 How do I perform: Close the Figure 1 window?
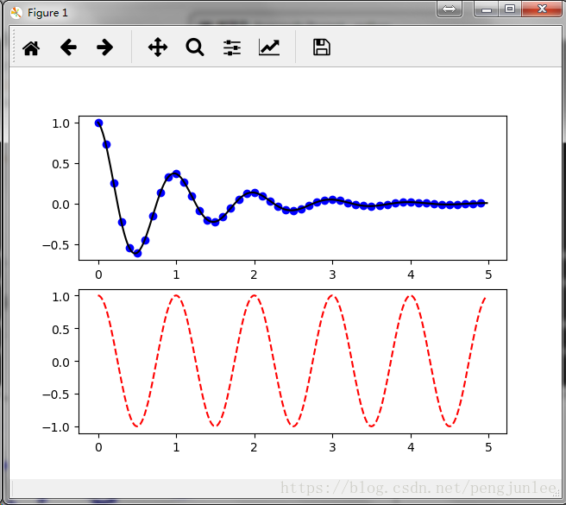pos(542,9)
